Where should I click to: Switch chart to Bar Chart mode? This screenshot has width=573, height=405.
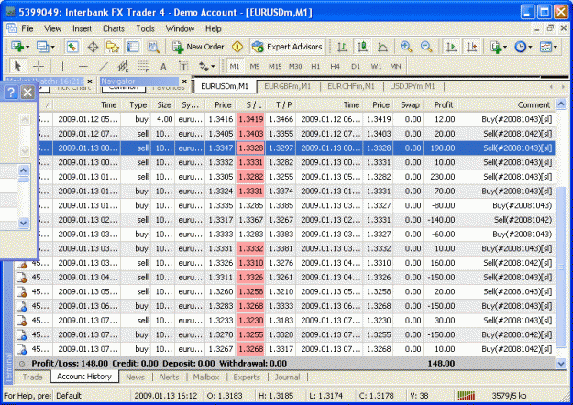(342, 47)
